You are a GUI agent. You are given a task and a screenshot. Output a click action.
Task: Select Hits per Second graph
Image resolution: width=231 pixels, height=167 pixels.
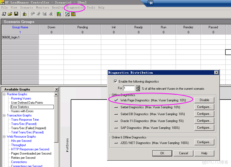[x=21, y=141]
